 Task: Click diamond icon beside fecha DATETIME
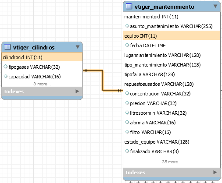click(127, 45)
